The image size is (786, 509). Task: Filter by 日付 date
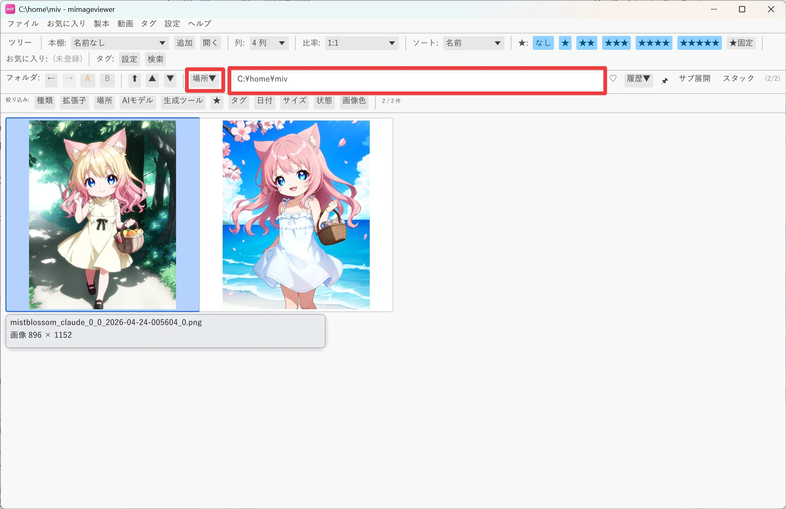click(x=265, y=101)
